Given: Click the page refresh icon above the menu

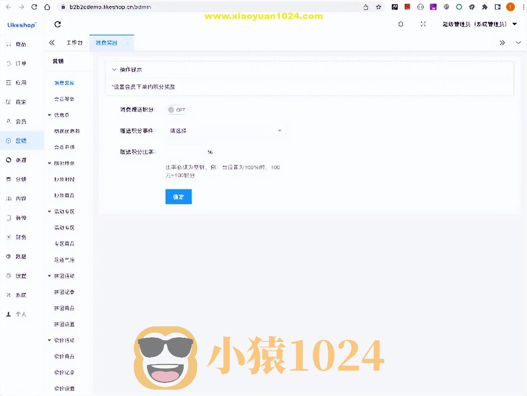Looking at the screenshot, I should point(57,24).
